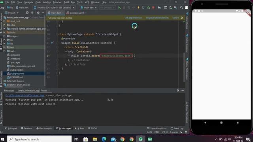This screenshot has height=142, width=253.
Task: Hide the Project panel with minus icon
Action: 43,13
